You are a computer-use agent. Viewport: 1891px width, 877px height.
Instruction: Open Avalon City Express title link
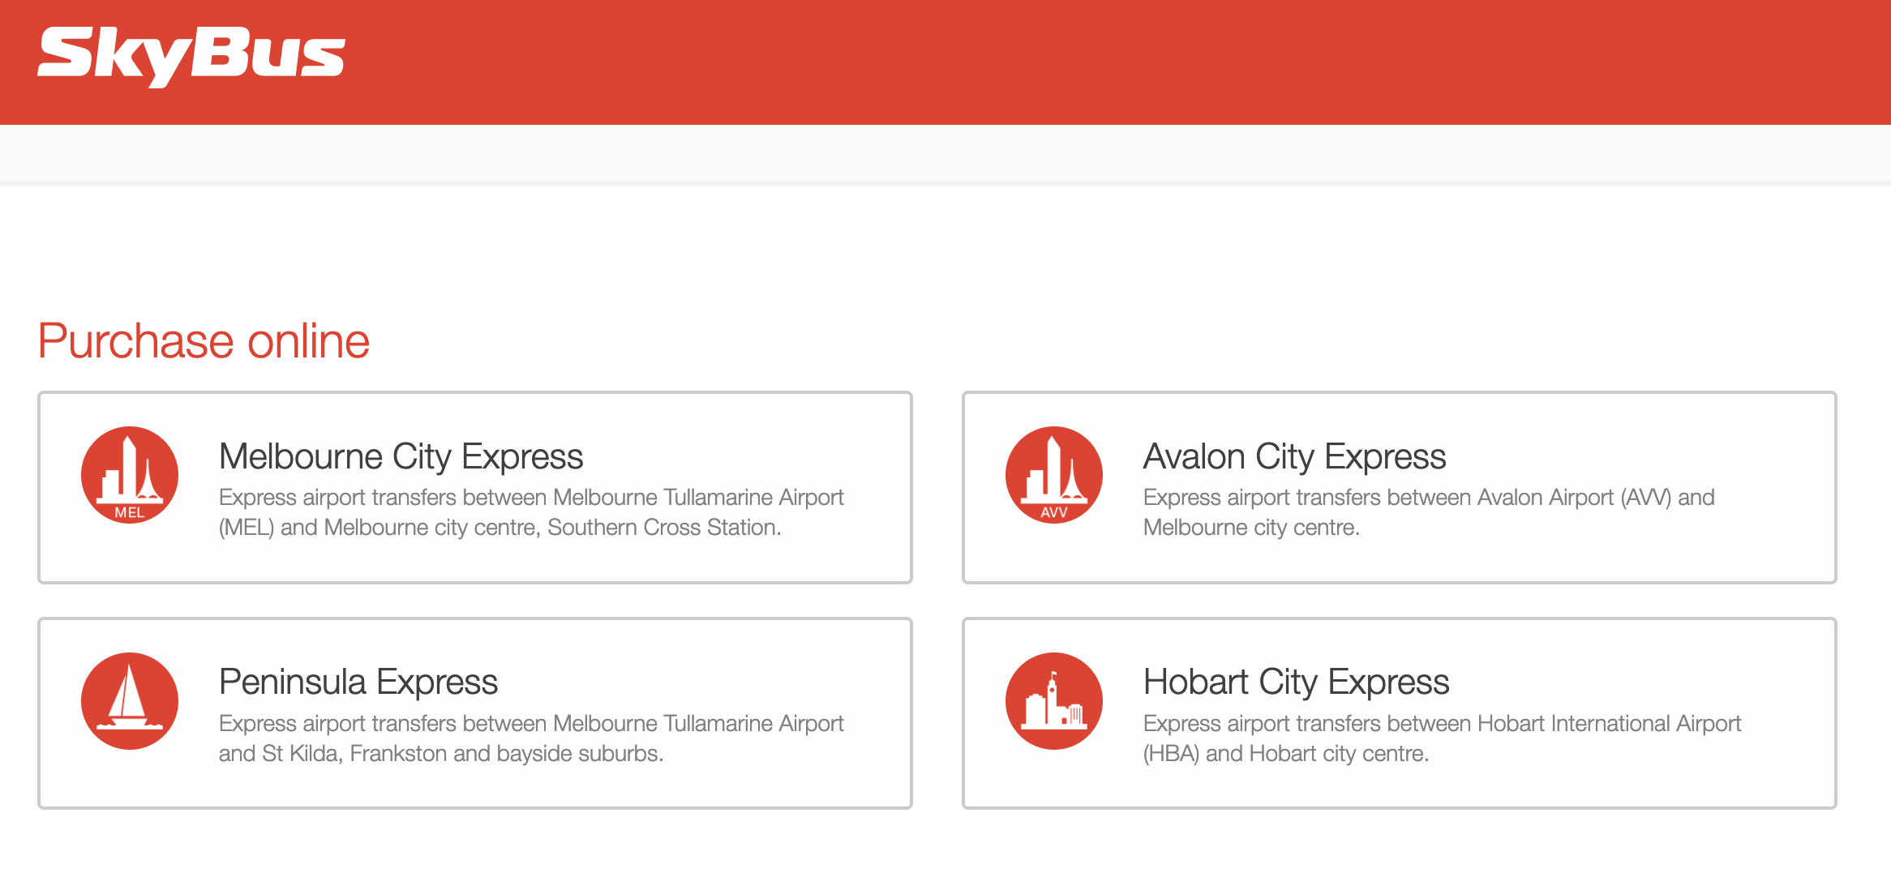(1294, 456)
